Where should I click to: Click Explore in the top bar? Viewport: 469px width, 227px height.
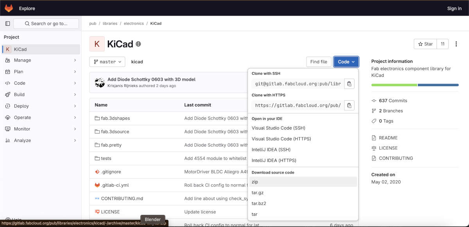(x=27, y=8)
